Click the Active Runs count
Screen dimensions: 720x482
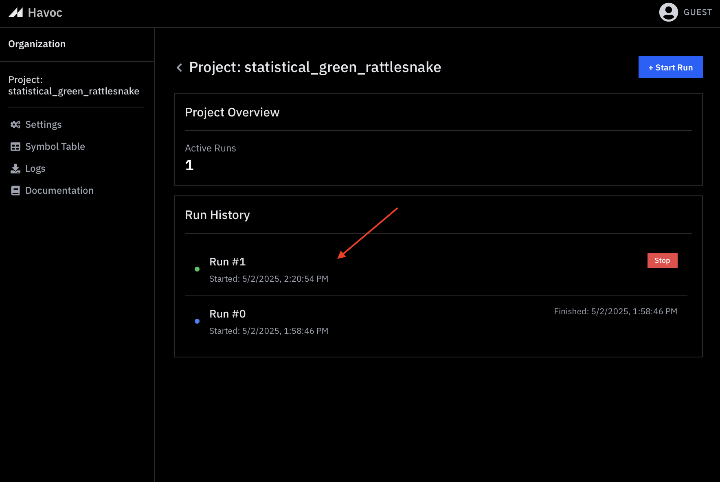[189, 165]
